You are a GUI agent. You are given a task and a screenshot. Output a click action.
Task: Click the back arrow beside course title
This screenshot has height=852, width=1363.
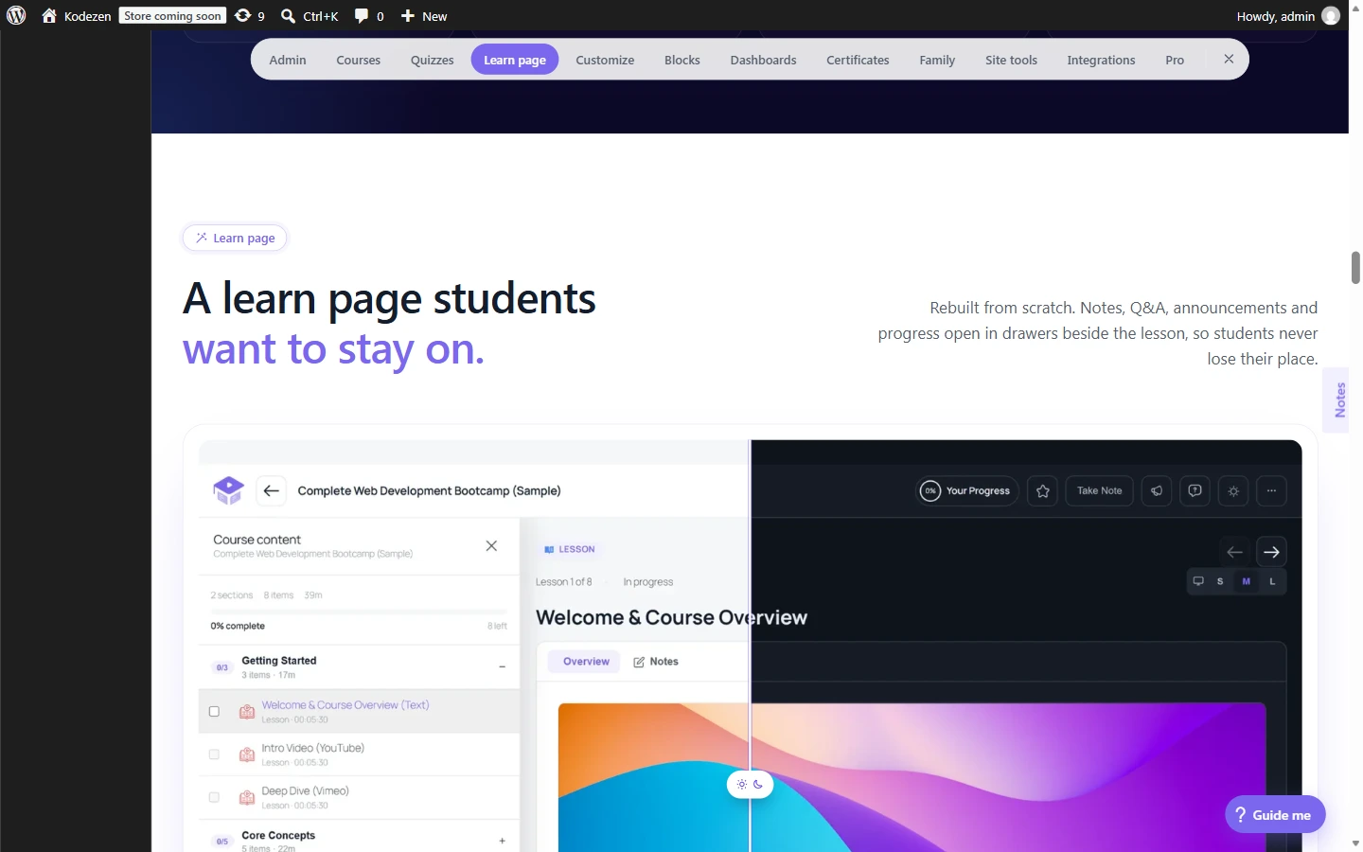pyautogui.click(x=272, y=490)
